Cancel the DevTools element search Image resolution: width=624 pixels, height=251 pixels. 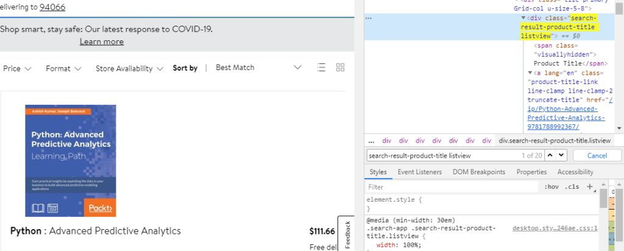tap(597, 155)
